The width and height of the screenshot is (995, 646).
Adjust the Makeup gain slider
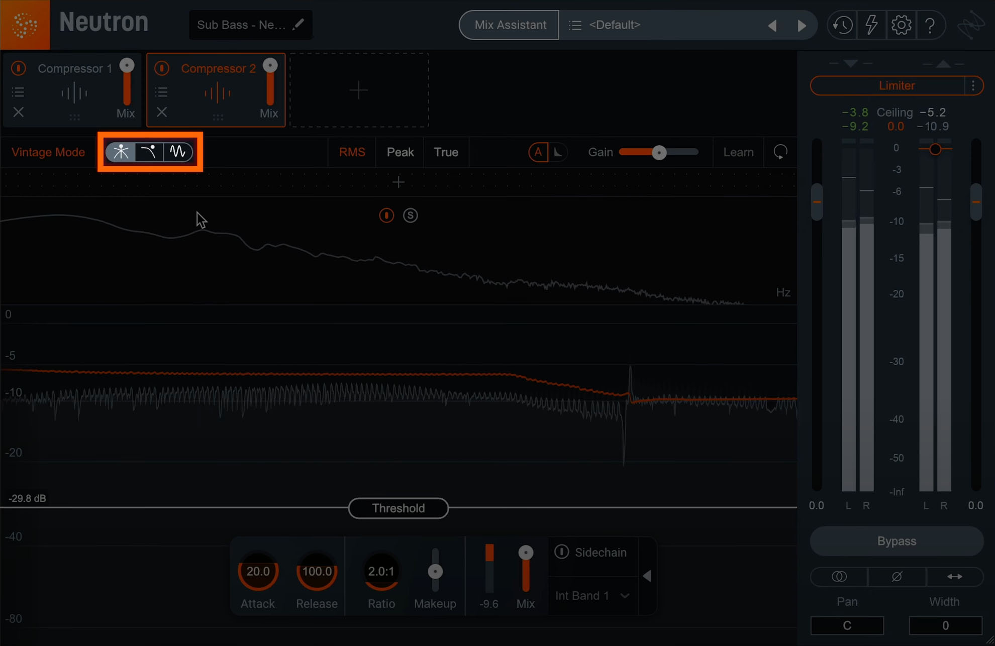tap(435, 572)
